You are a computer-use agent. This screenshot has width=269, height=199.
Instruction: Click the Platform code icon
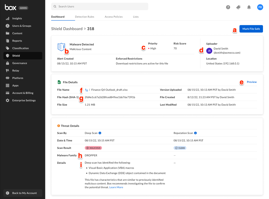click(7, 78)
